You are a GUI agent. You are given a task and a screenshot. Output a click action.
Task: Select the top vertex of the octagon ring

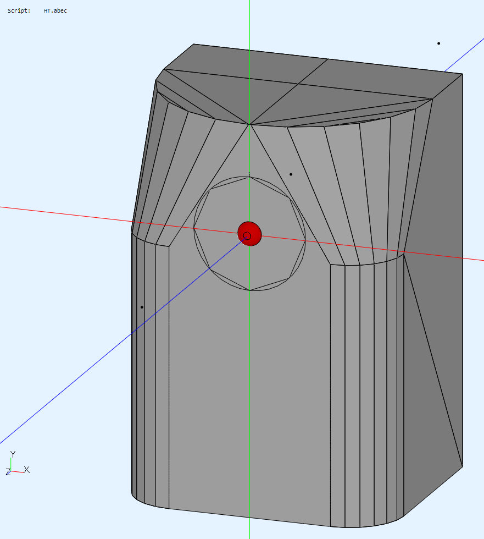point(250,177)
